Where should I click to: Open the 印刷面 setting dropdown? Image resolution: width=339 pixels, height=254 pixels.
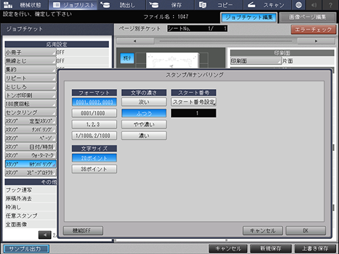[256, 61]
